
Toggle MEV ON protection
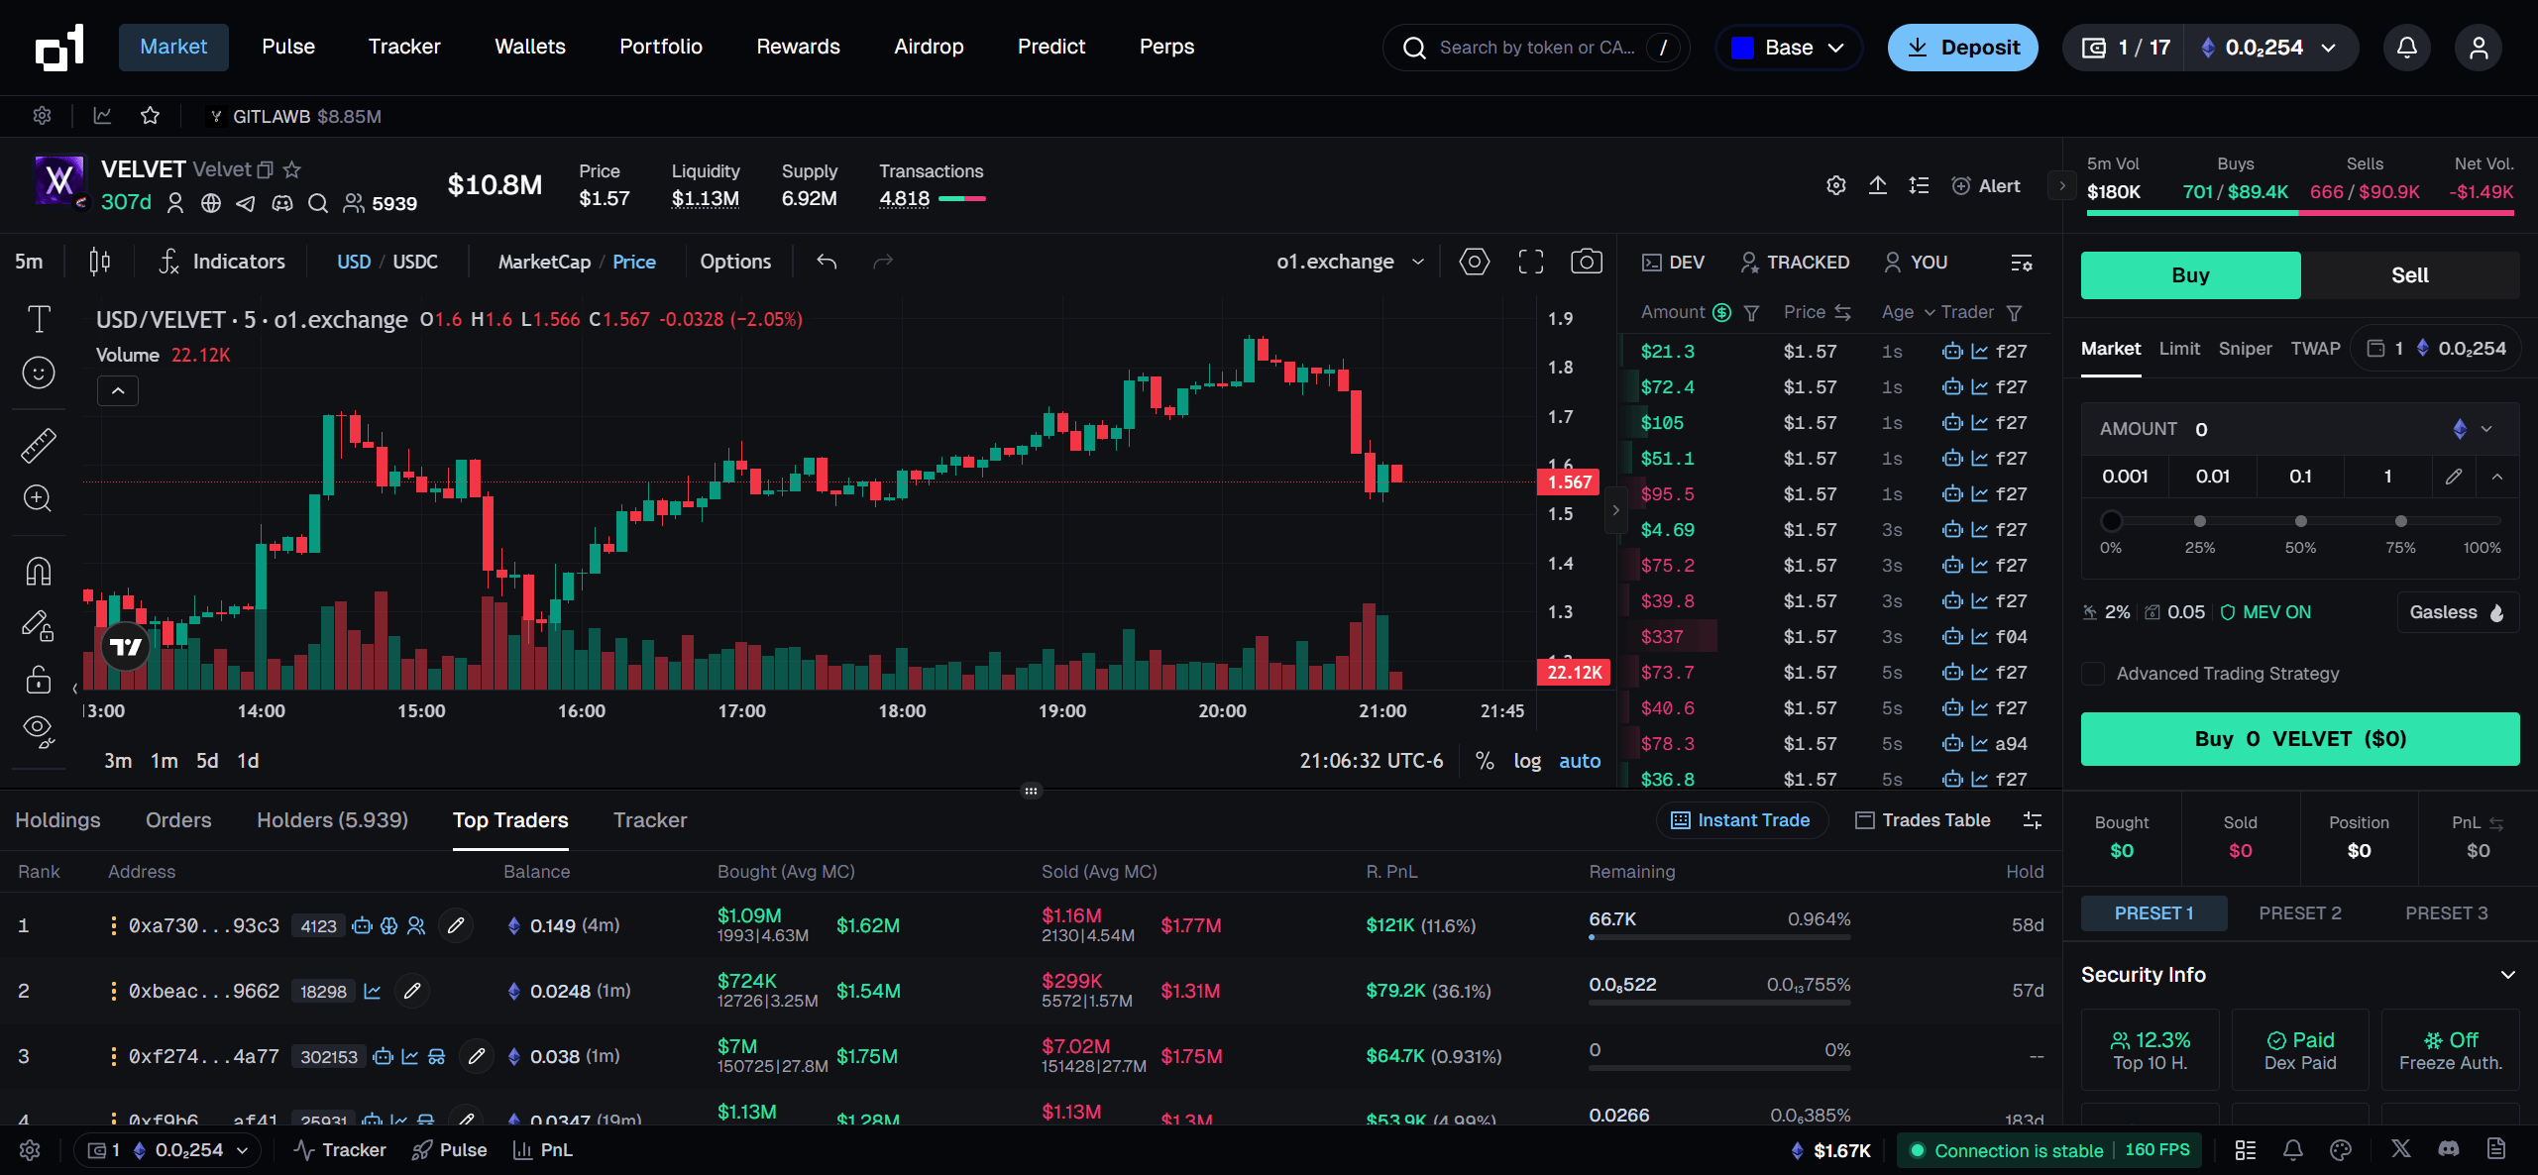tap(2265, 612)
